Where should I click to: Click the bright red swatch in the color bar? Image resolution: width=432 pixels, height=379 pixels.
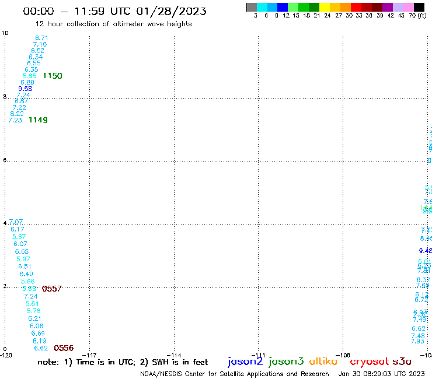coord(356,7)
